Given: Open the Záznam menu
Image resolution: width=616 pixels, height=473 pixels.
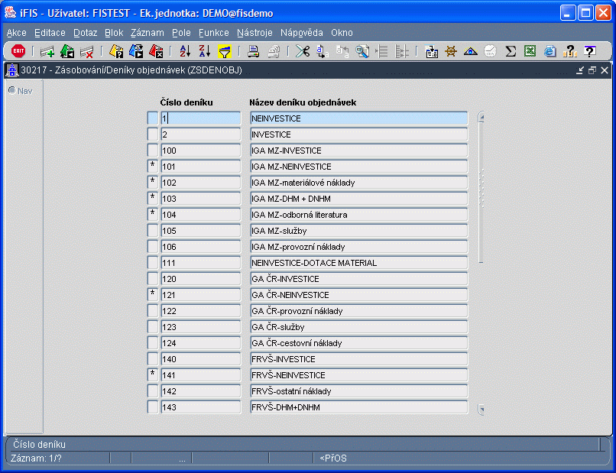Looking at the screenshot, I should [148, 33].
